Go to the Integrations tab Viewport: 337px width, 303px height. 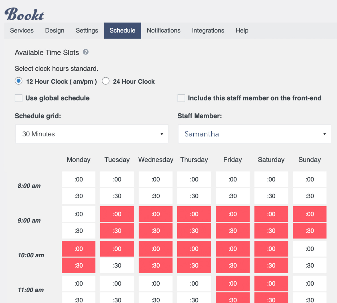208,31
